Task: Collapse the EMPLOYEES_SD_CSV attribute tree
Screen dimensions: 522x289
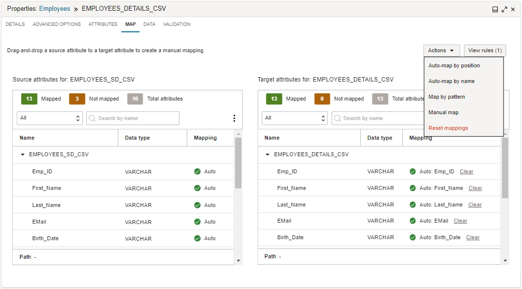Action: pos(22,154)
